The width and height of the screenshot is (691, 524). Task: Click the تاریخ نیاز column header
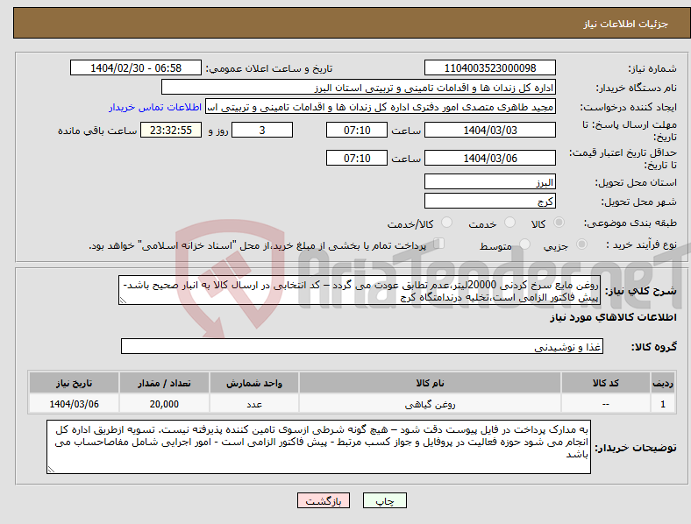(74, 383)
